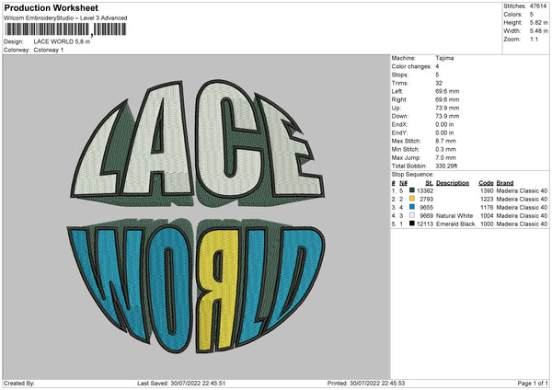Click the Total Bobbin value
This screenshot has width=552, height=390.
[449, 165]
